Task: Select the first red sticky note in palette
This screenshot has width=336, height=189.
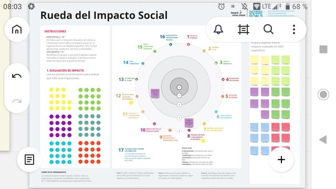Action: coord(275,127)
